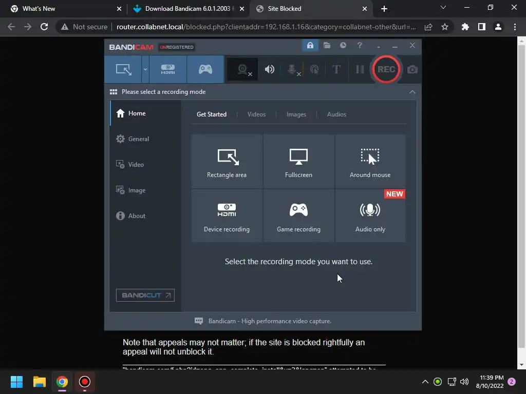Choose Rectangle area recording mode tile

click(x=227, y=162)
